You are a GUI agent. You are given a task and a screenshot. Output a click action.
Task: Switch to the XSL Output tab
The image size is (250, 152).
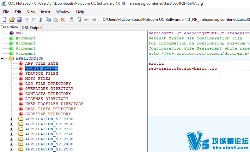pyautogui.click(x=32, y=28)
